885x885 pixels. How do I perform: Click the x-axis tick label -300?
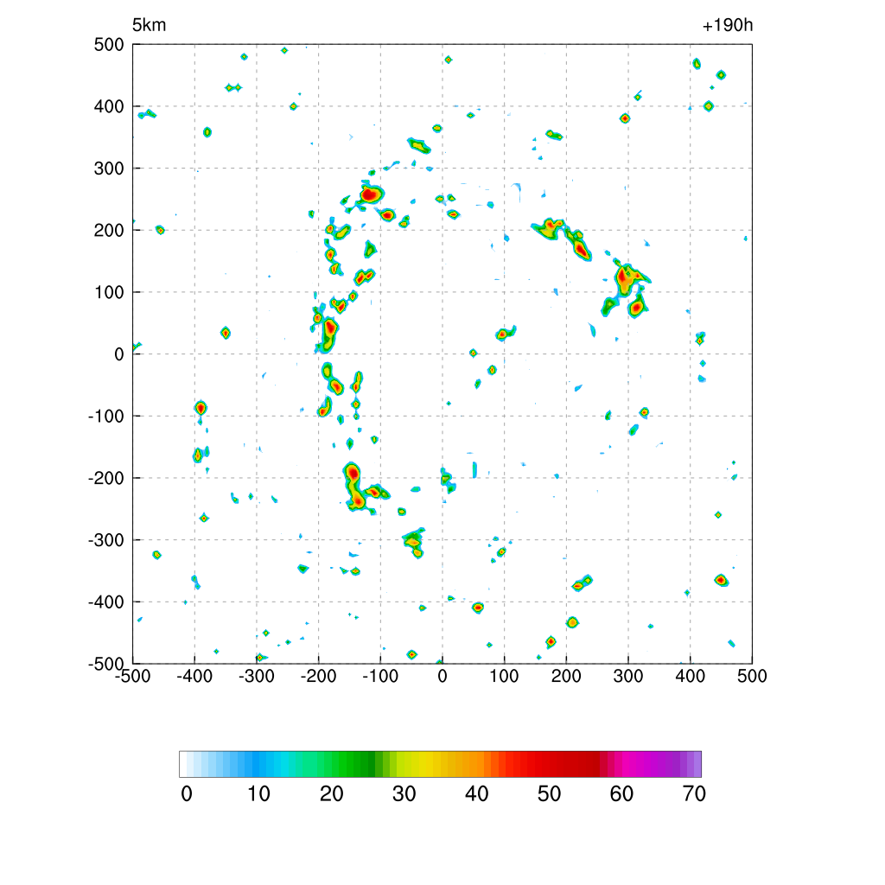257,676
